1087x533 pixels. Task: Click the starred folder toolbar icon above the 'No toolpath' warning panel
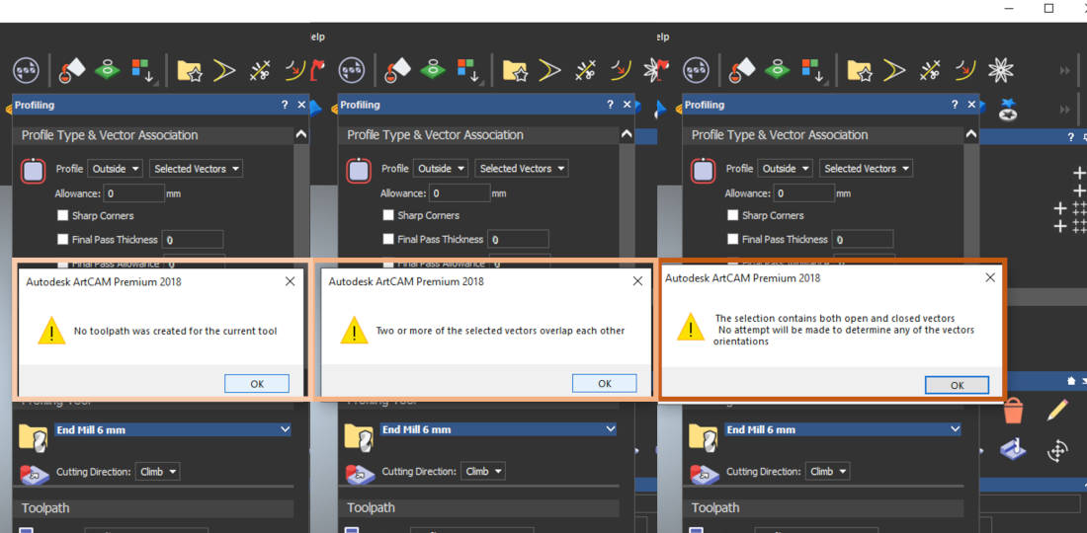click(189, 70)
